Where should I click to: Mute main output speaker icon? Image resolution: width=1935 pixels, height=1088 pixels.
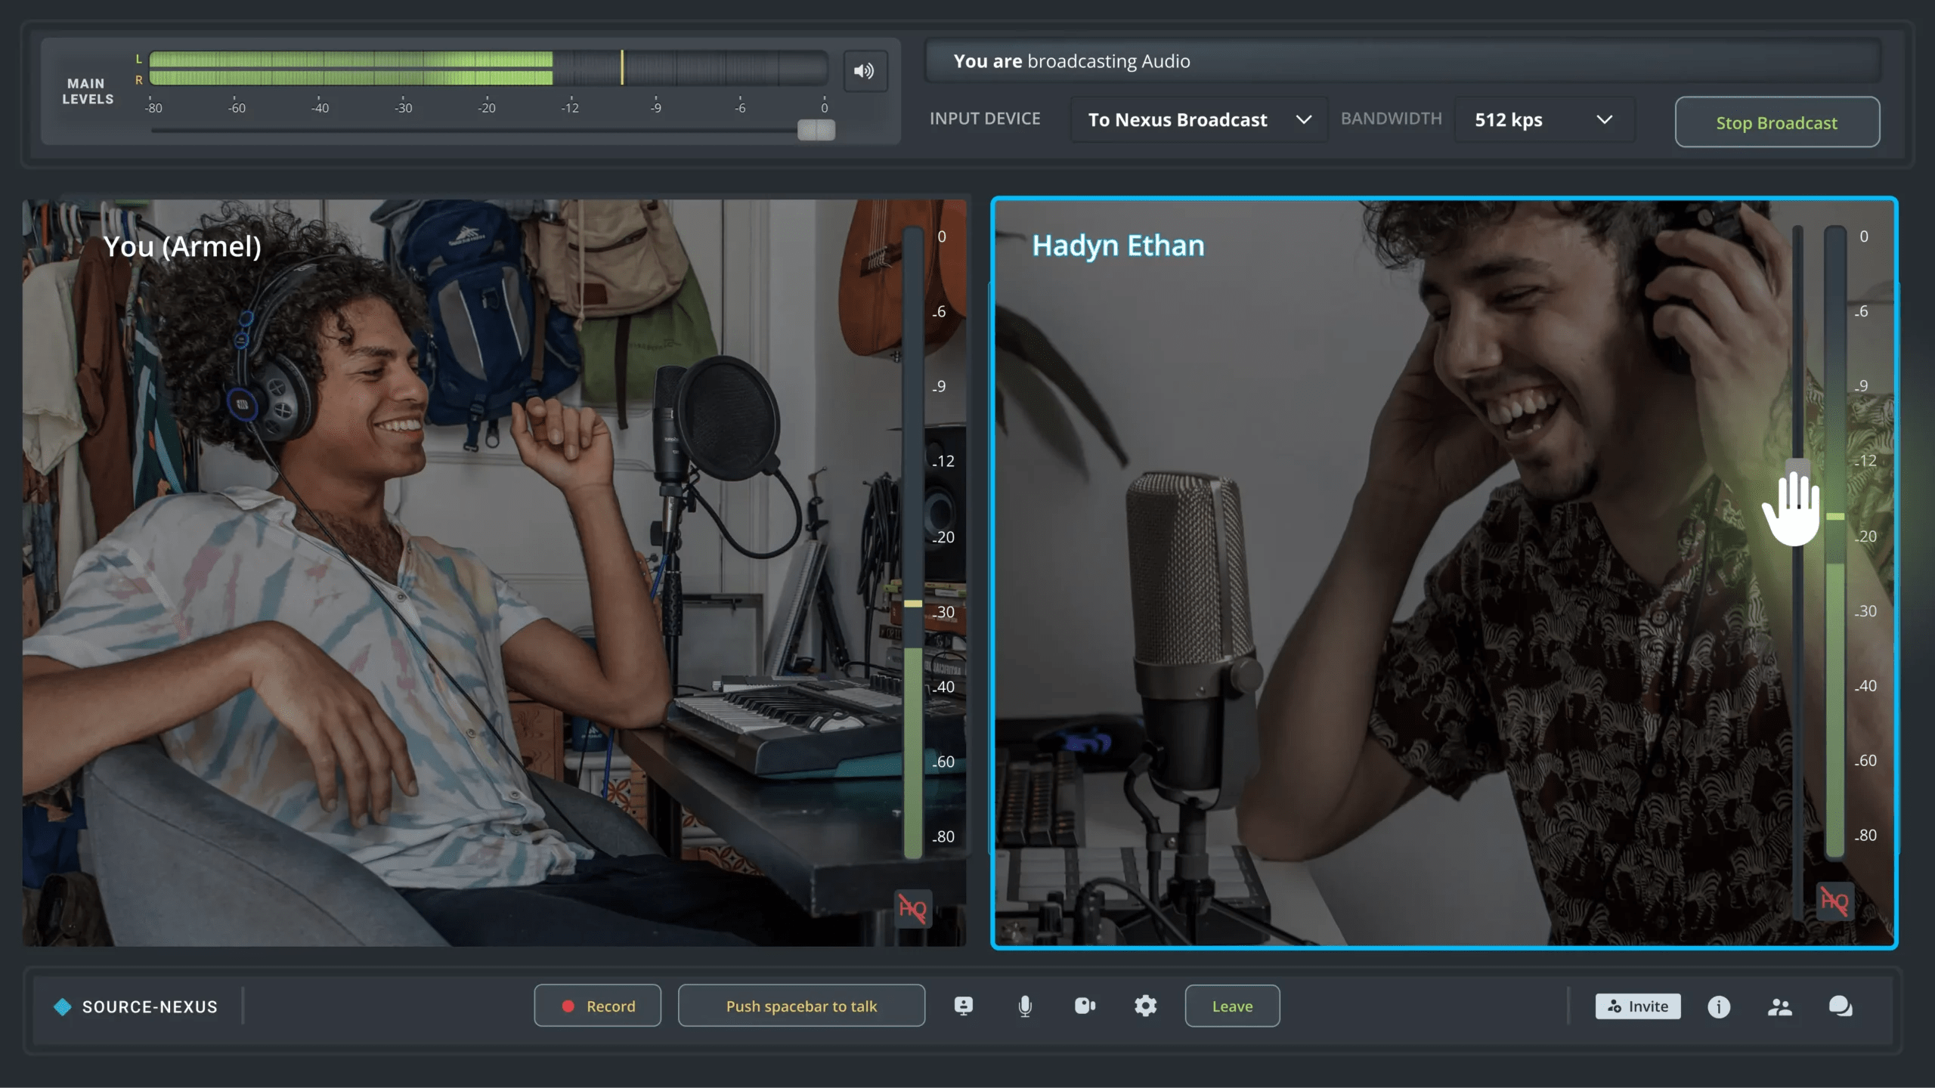pos(865,71)
